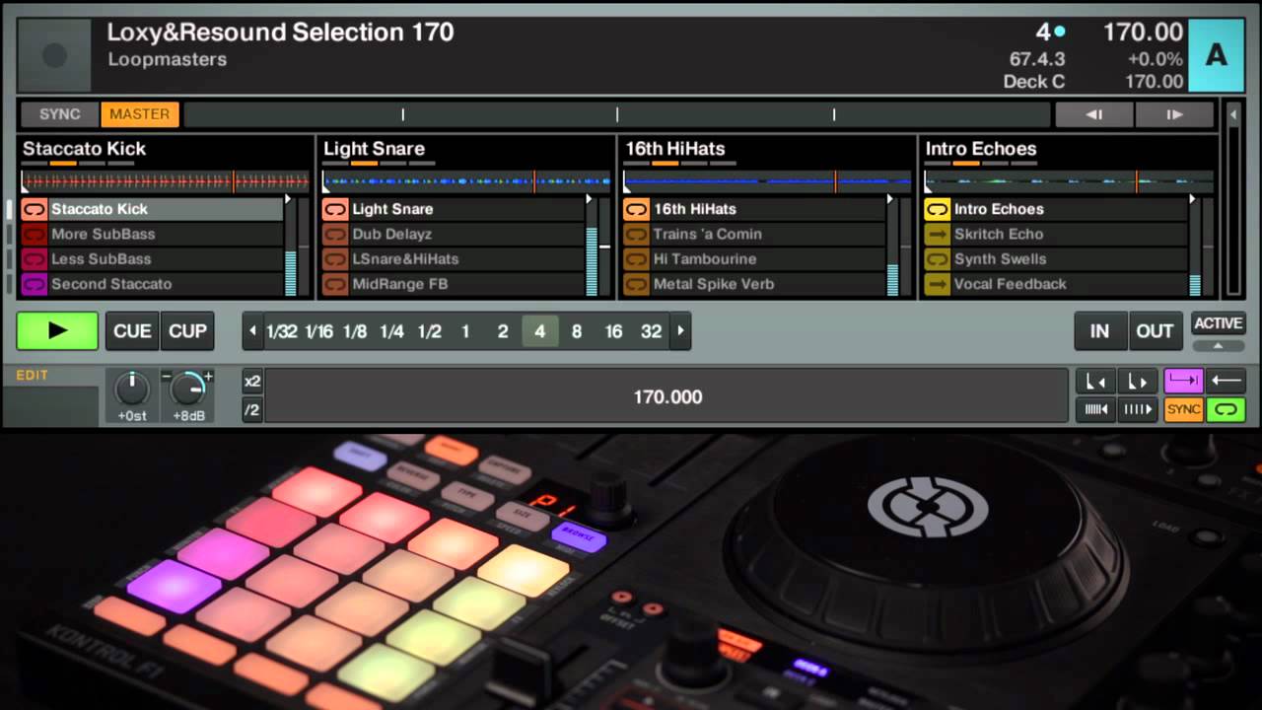The width and height of the screenshot is (1262, 710).
Task: Click the move grid marker left icon
Action: pyautogui.click(x=1095, y=382)
